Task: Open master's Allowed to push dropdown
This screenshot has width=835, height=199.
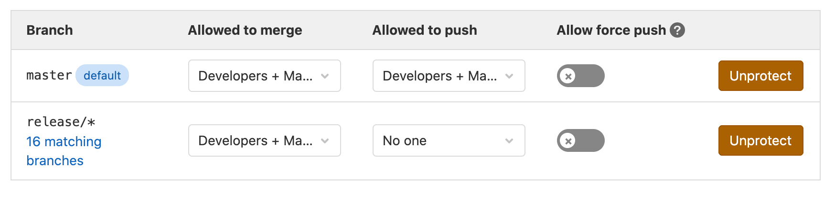Action: click(449, 76)
